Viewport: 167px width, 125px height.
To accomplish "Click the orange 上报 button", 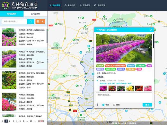I will click(x=40, y=21).
